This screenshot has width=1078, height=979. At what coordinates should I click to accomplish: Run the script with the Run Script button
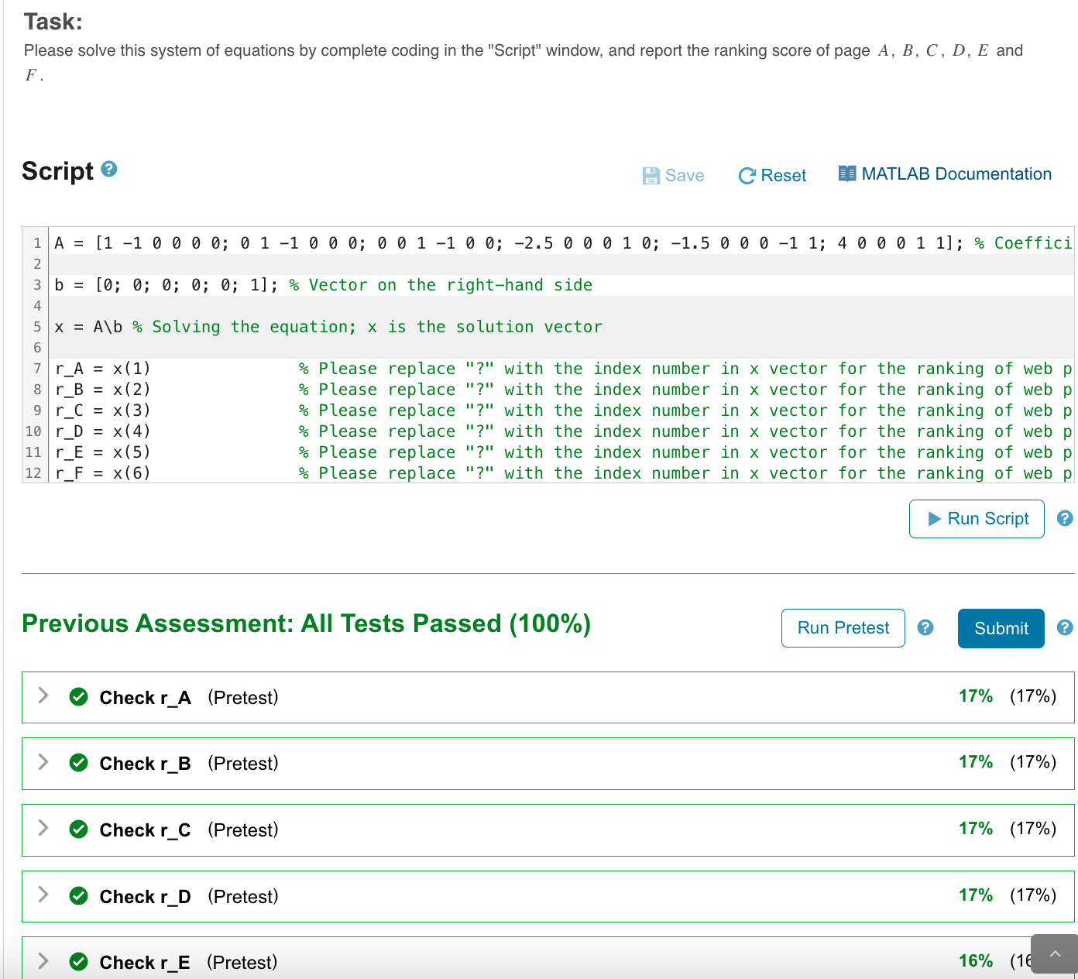coord(977,519)
